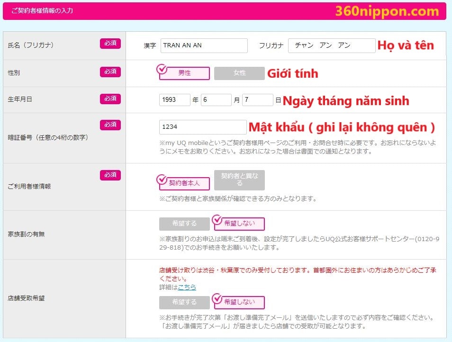
Task: Click the 必須 badge next to 氏名（フリガナ）
Action: pos(110,44)
